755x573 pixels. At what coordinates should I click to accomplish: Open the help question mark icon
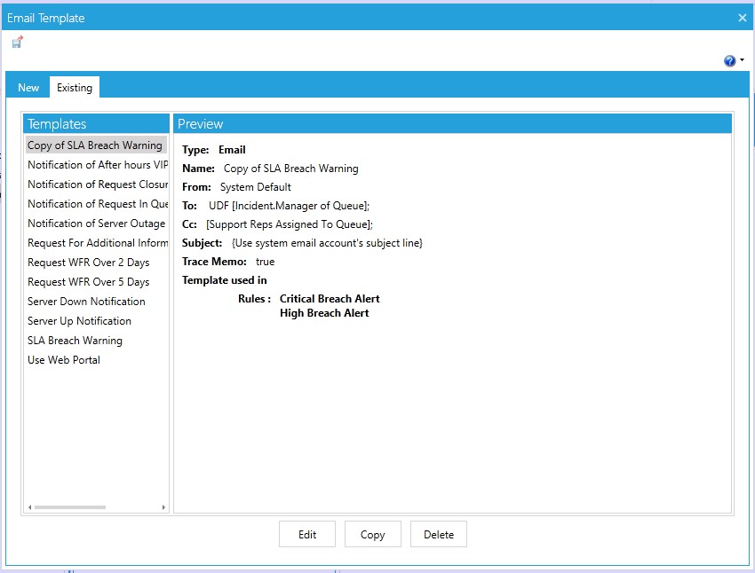(x=729, y=60)
